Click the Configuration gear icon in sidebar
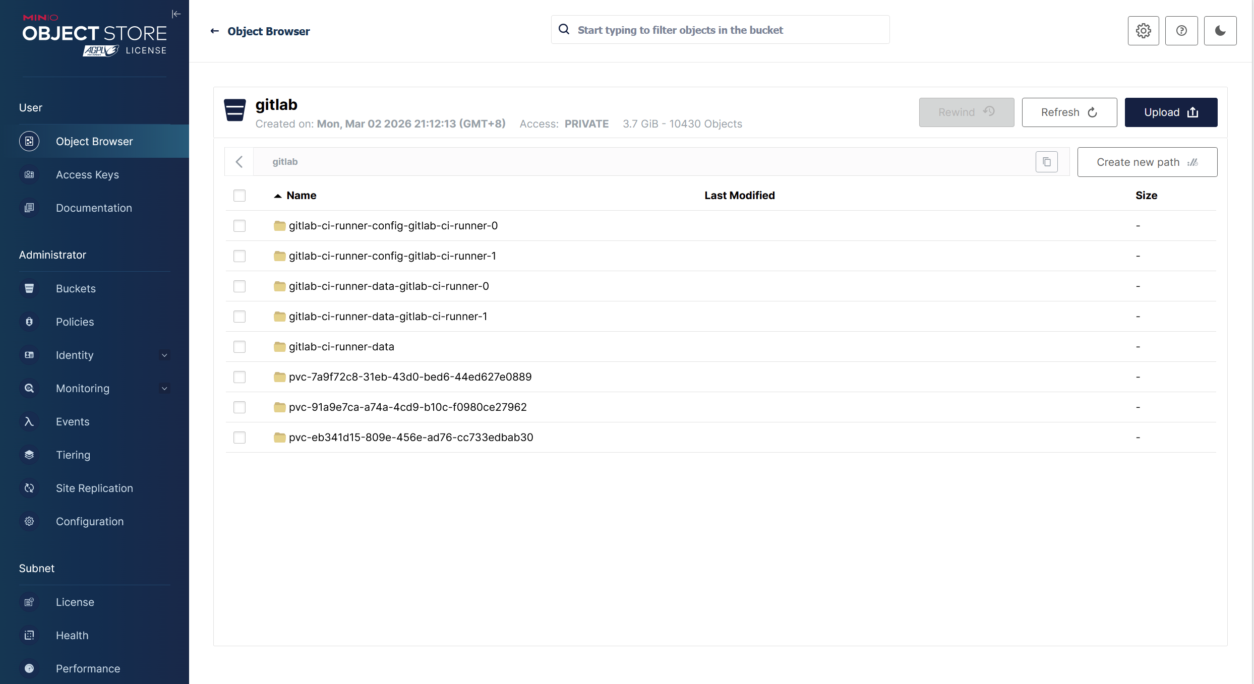This screenshot has height=684, width=1254. point(29,521)
